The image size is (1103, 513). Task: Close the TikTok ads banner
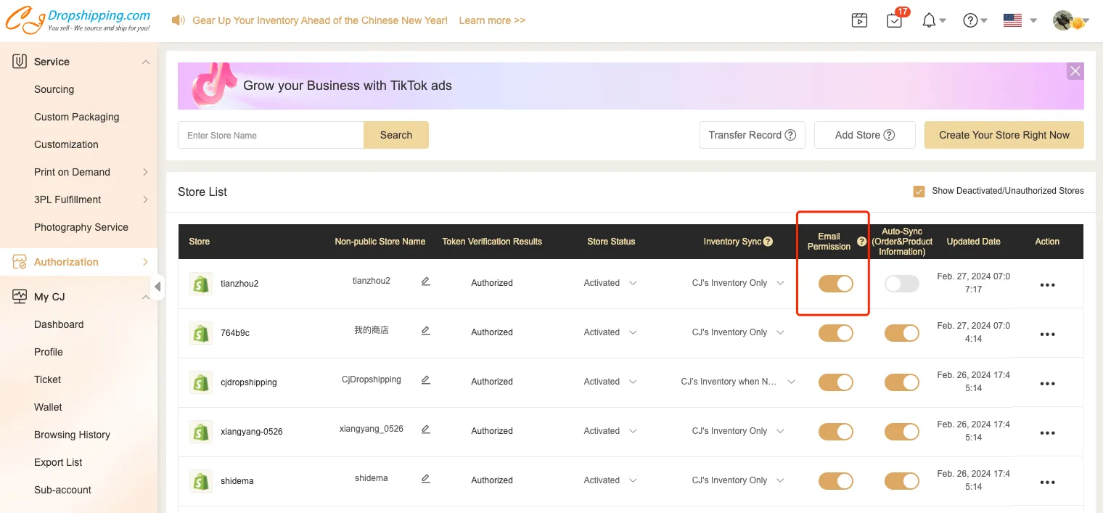tap(1075, 71)
